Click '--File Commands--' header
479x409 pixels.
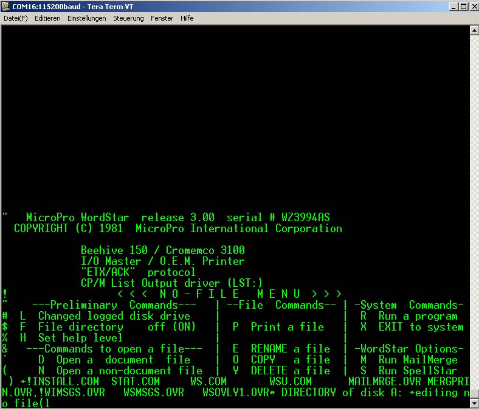click(281, 305)
